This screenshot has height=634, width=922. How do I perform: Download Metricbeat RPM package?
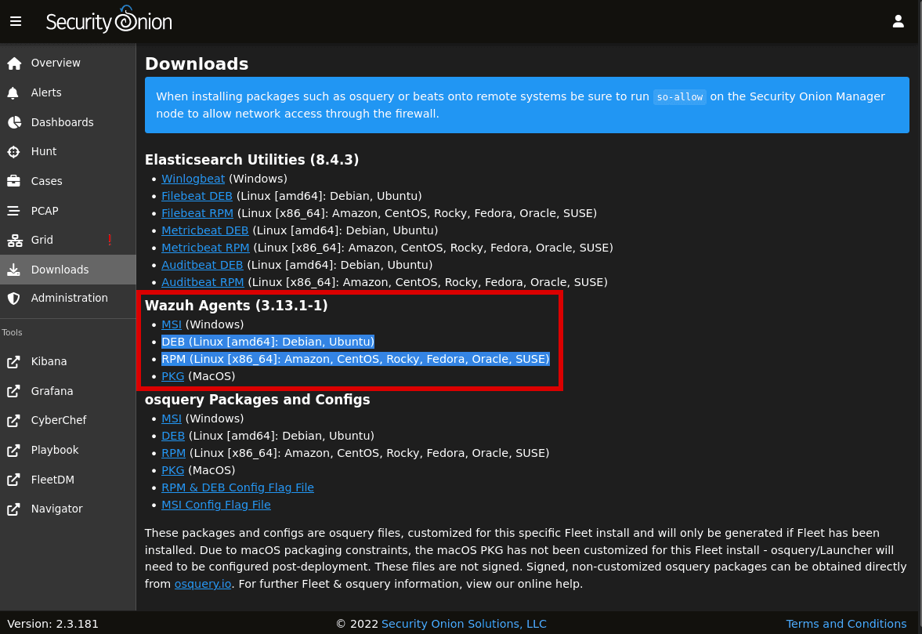205,248
